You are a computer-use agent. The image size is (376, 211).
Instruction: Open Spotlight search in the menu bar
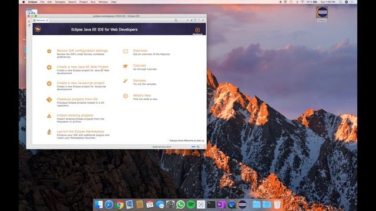coord(340,2)
